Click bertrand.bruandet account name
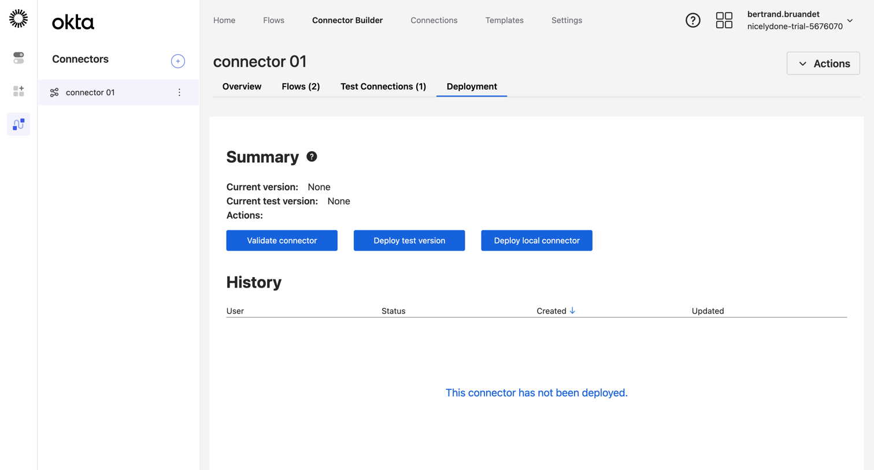Screen dimensions: 874x470 click(x=783, y=14)
